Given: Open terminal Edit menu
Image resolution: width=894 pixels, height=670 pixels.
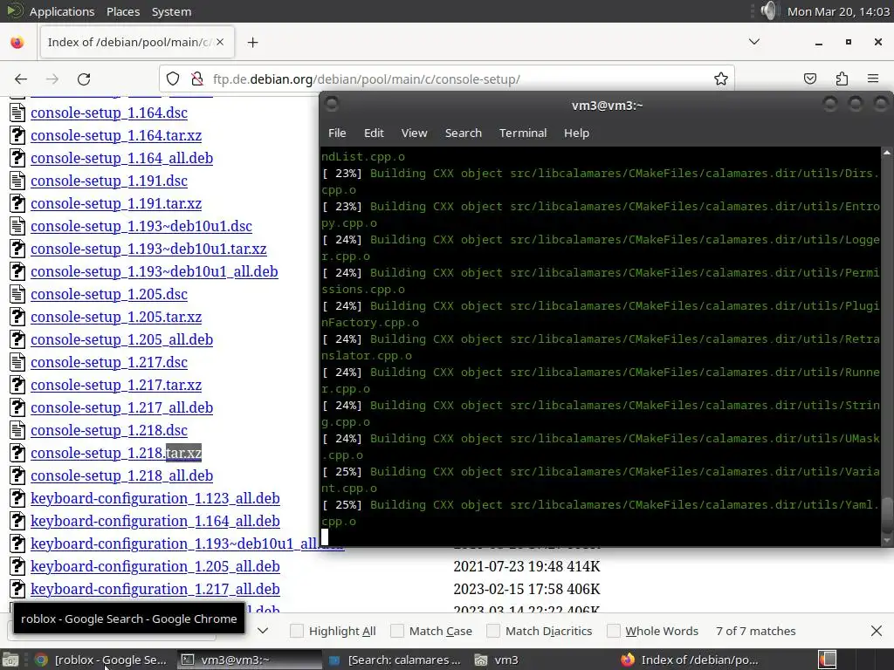Looking at the screenshot, I should point(374,133).
